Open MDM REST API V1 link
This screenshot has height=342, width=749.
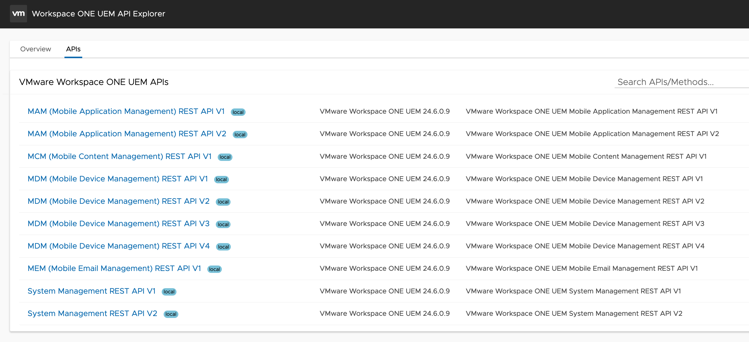click(x=118, y=179)
